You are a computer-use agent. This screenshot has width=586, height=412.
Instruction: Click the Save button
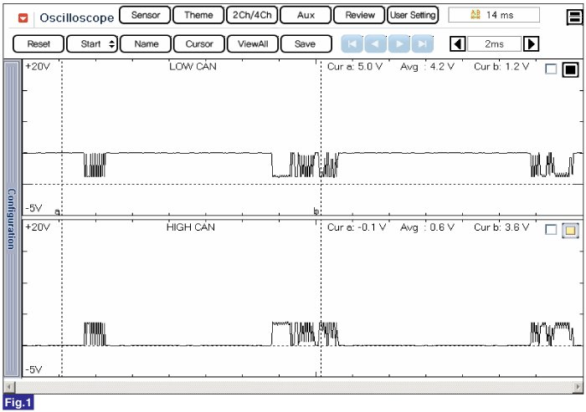tap(305, 43)
